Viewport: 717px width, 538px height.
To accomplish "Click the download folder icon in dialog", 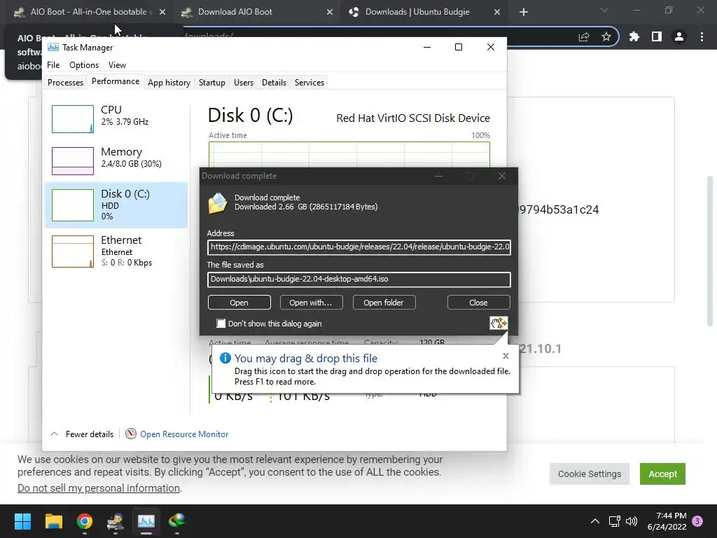I will pyautogui.click(x=218, y=202).
